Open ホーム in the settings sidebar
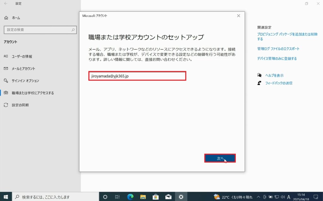The image size is (323, 201). (x=16, y=18)
